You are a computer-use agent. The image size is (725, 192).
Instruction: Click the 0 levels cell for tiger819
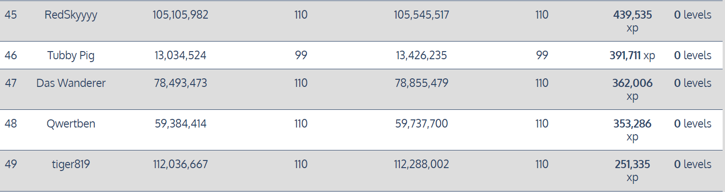[x=692, y=165]
